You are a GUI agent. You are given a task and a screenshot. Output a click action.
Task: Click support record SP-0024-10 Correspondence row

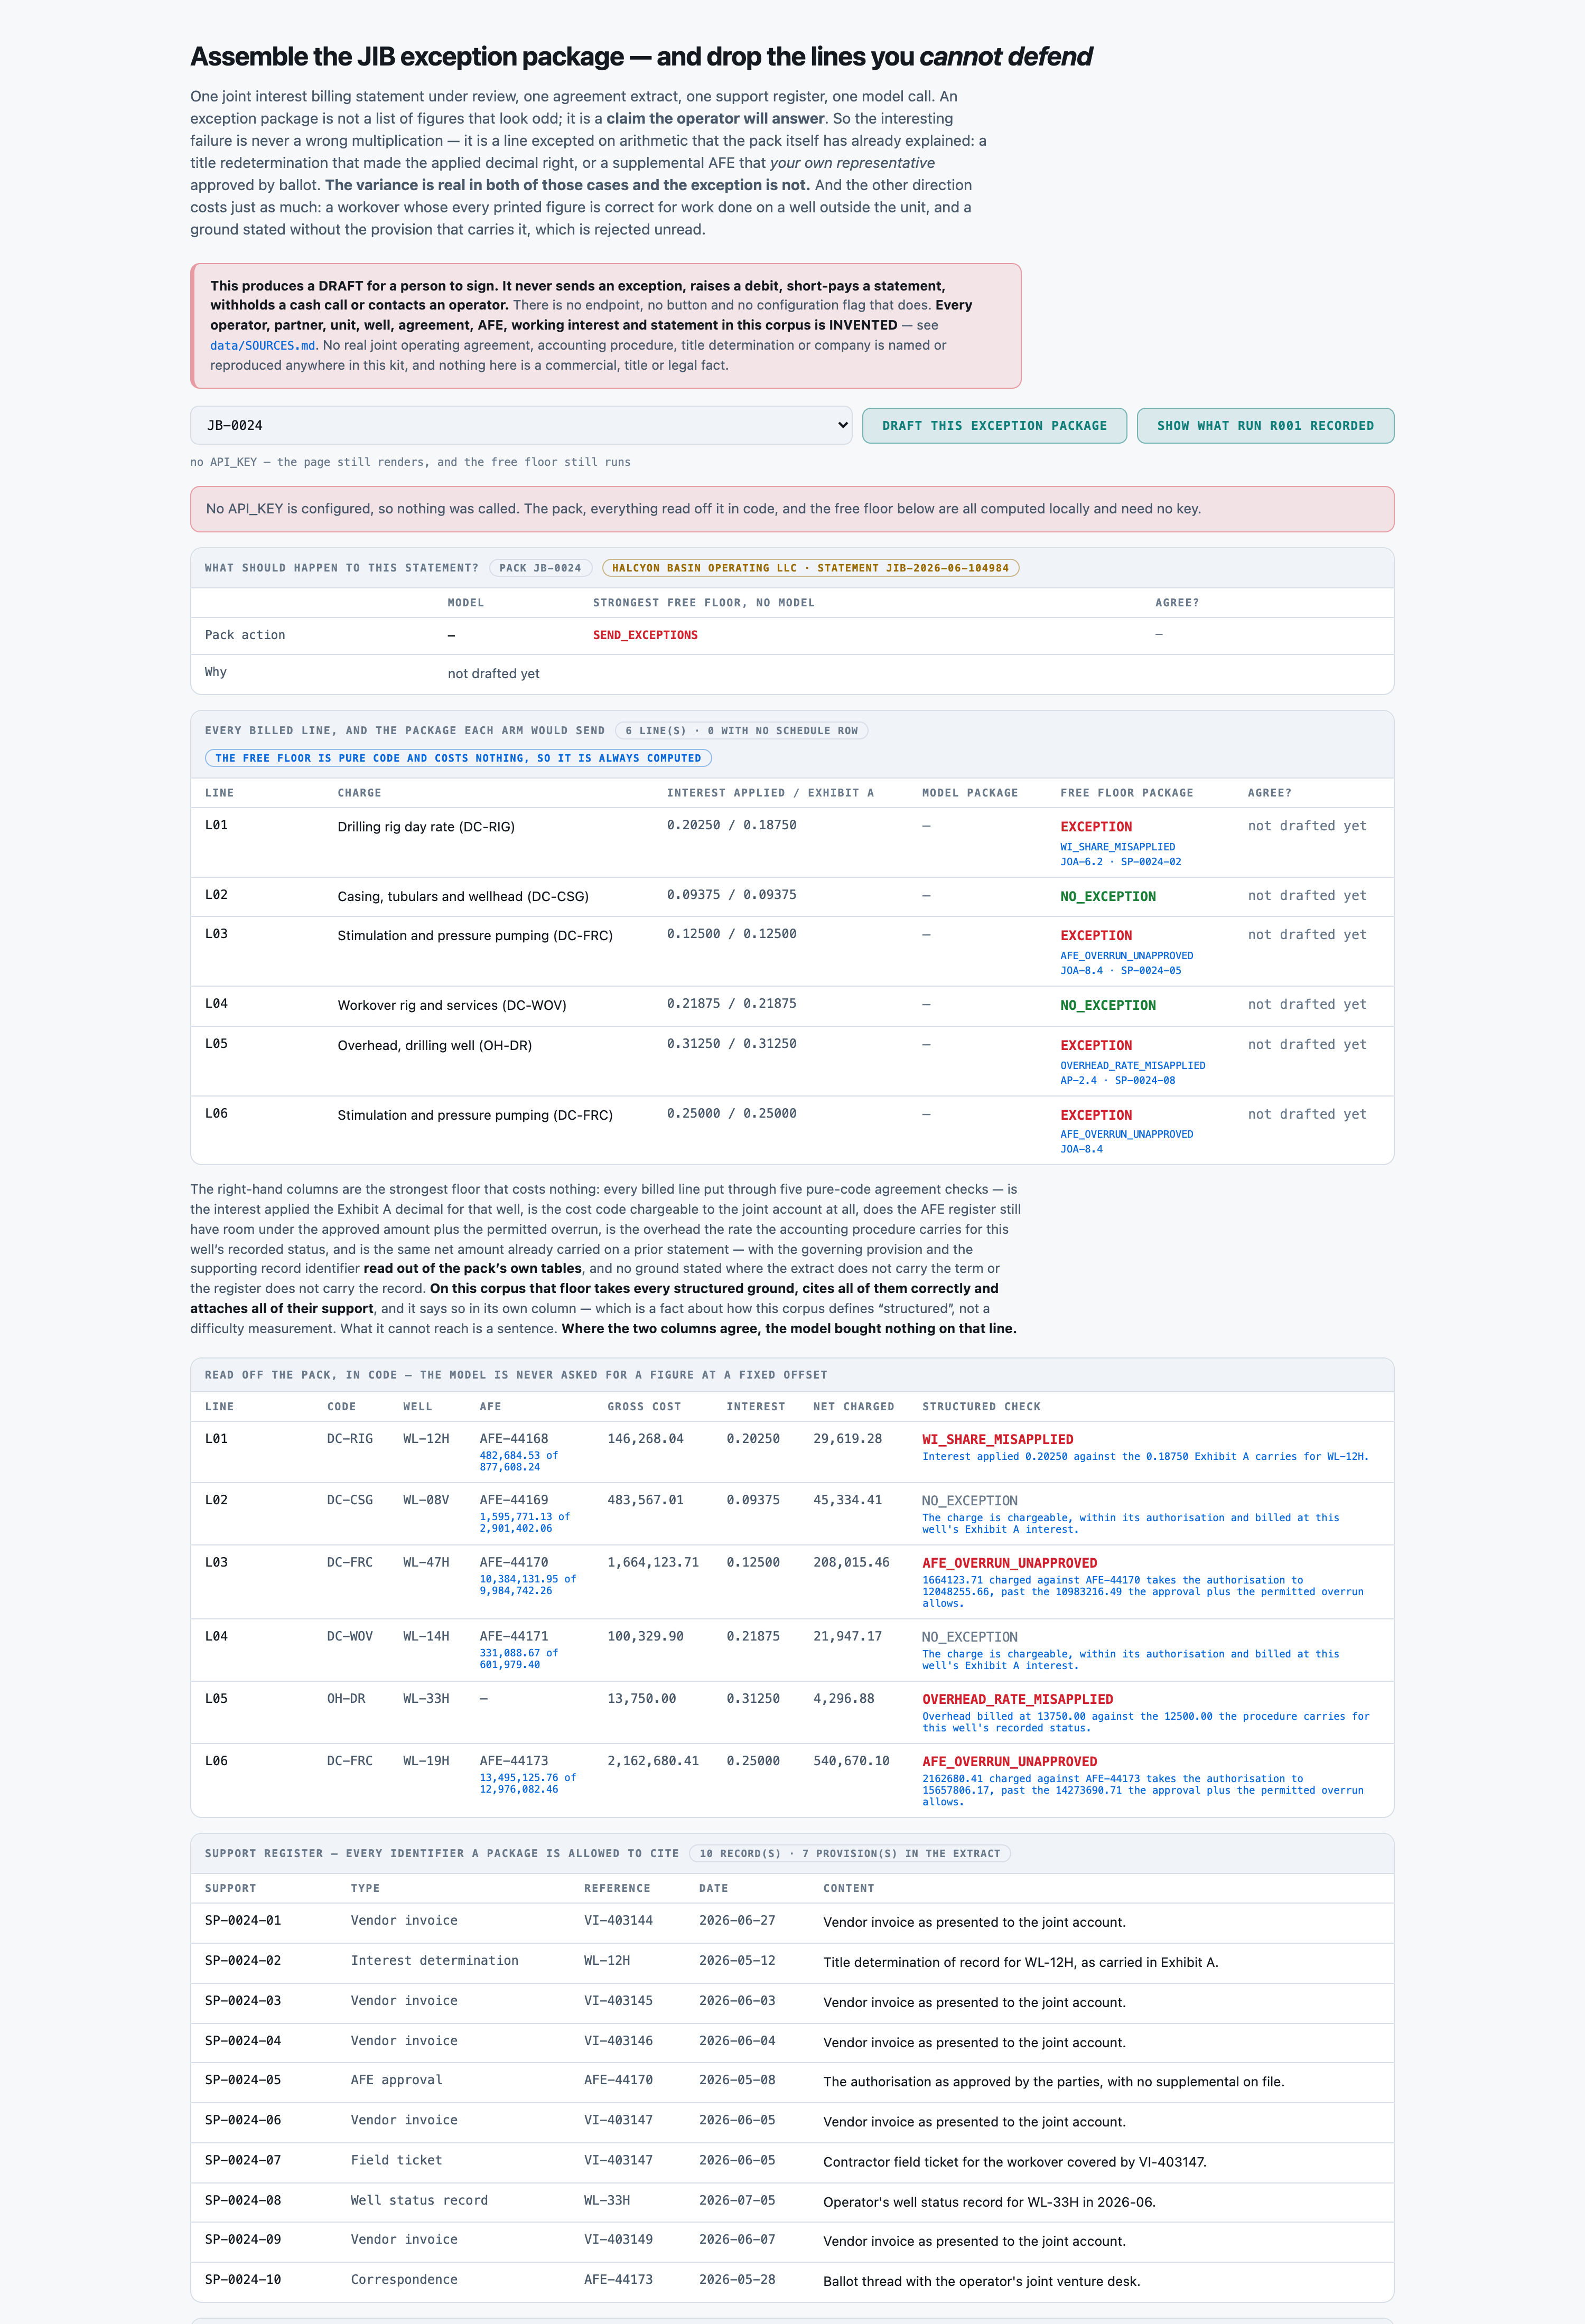point(792,2279)
